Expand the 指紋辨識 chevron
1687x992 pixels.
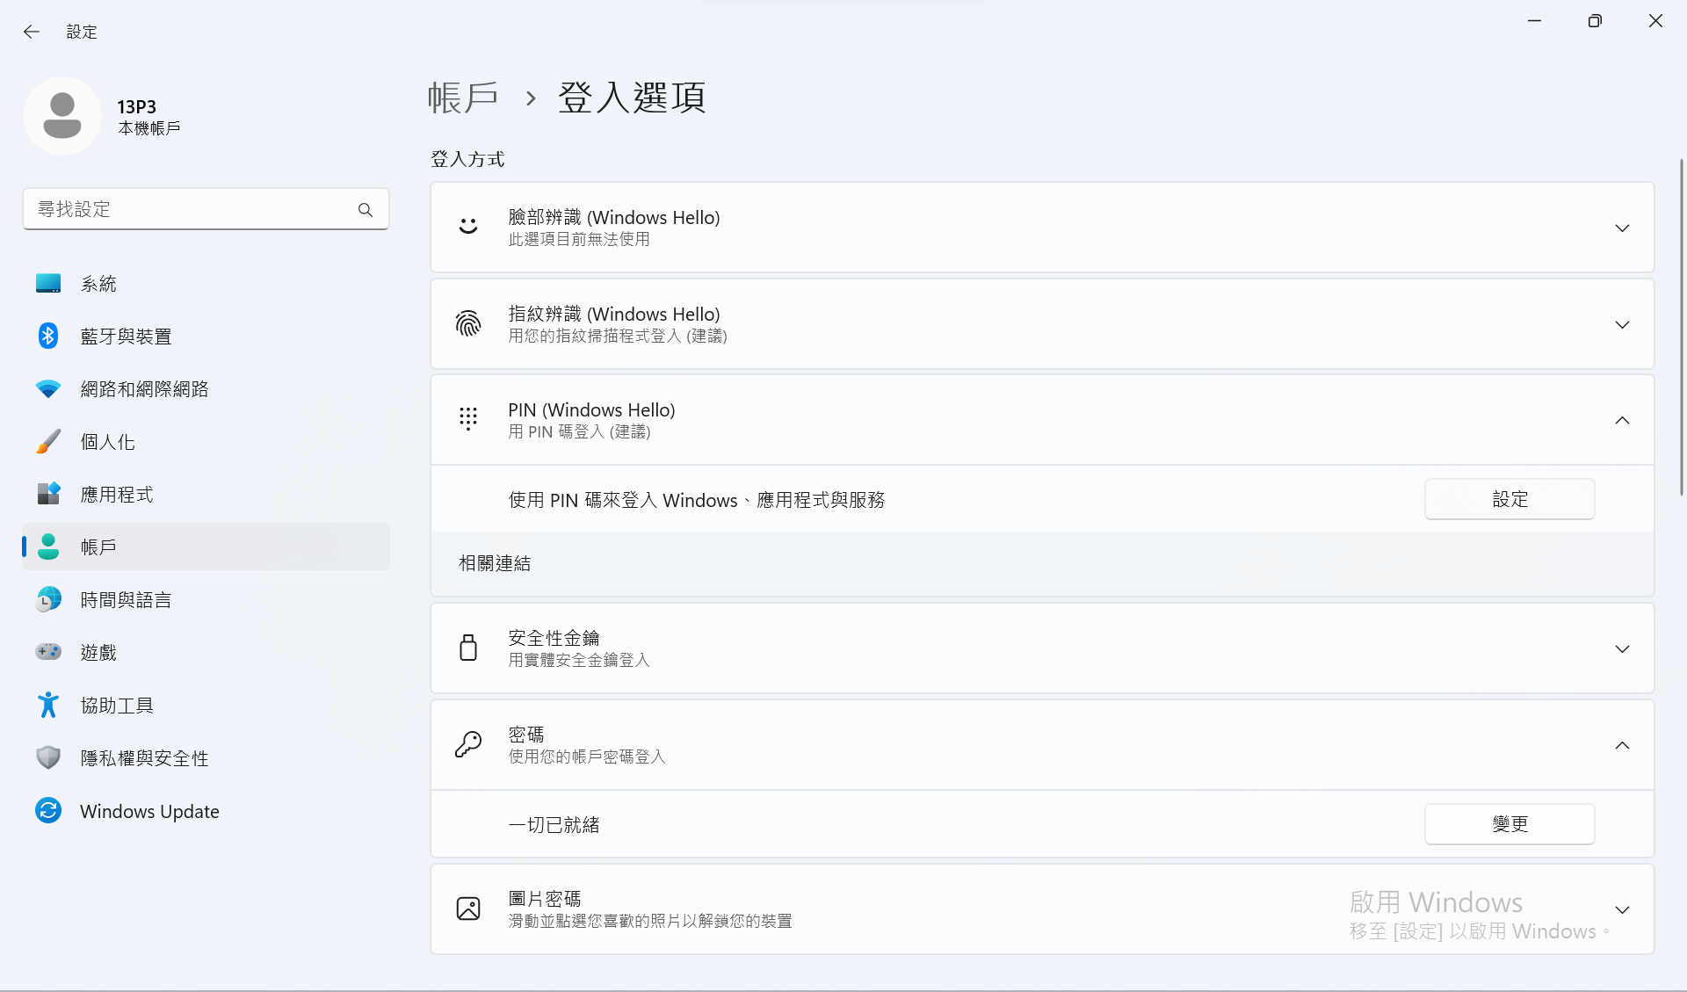point(1622,325)
